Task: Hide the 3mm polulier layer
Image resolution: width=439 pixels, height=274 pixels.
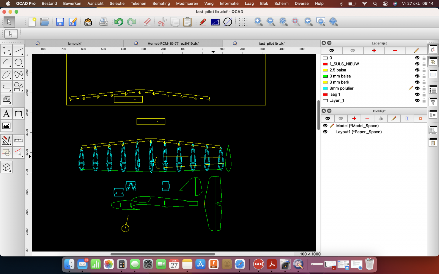Action: [417, 88]
